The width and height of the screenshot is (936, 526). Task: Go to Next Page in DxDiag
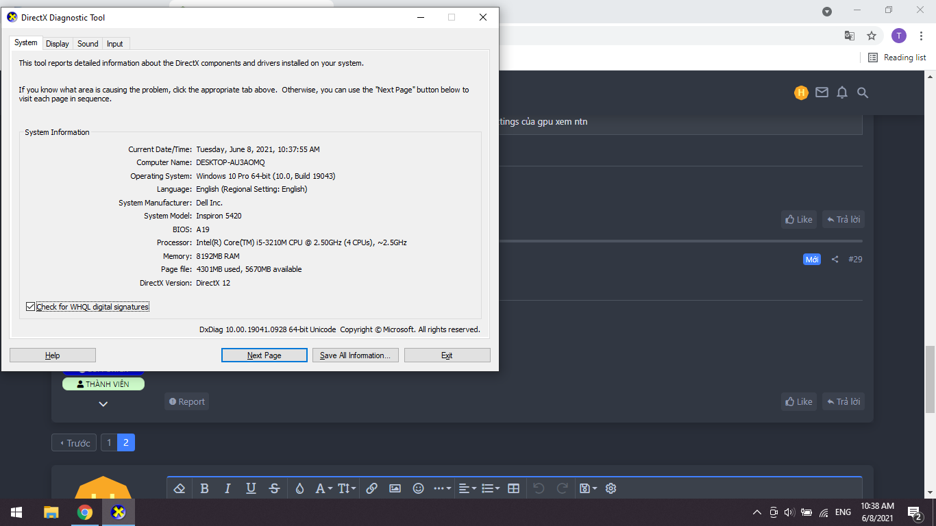click(x=264, y=355)
